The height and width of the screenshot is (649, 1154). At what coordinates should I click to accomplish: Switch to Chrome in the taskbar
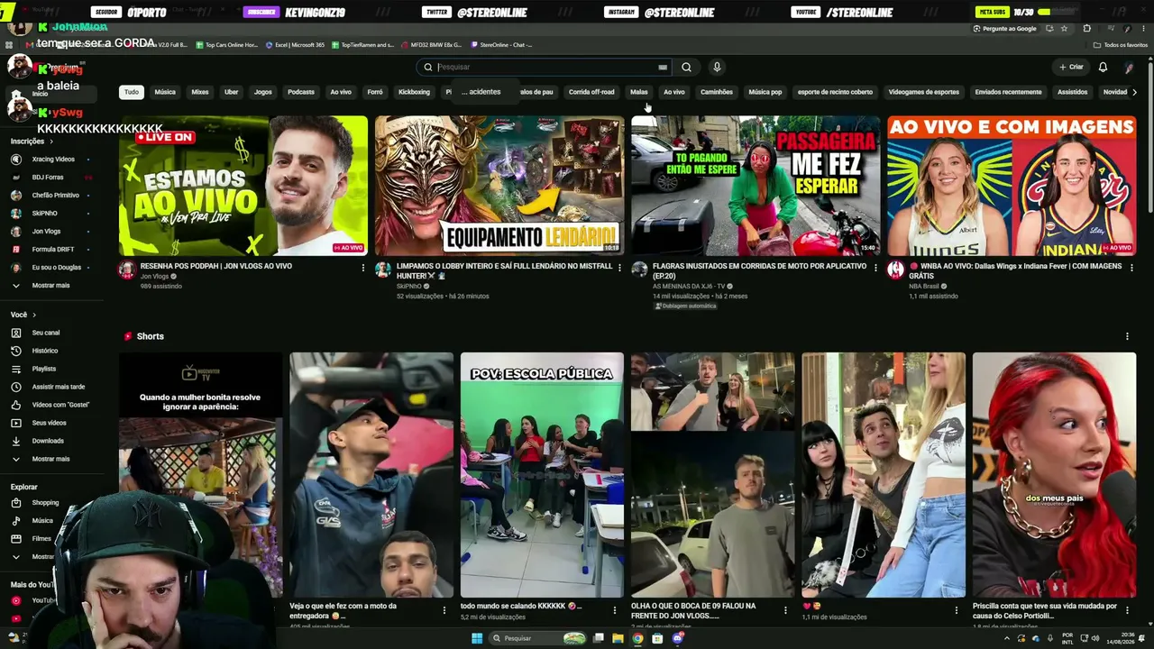tap(637, 638)
